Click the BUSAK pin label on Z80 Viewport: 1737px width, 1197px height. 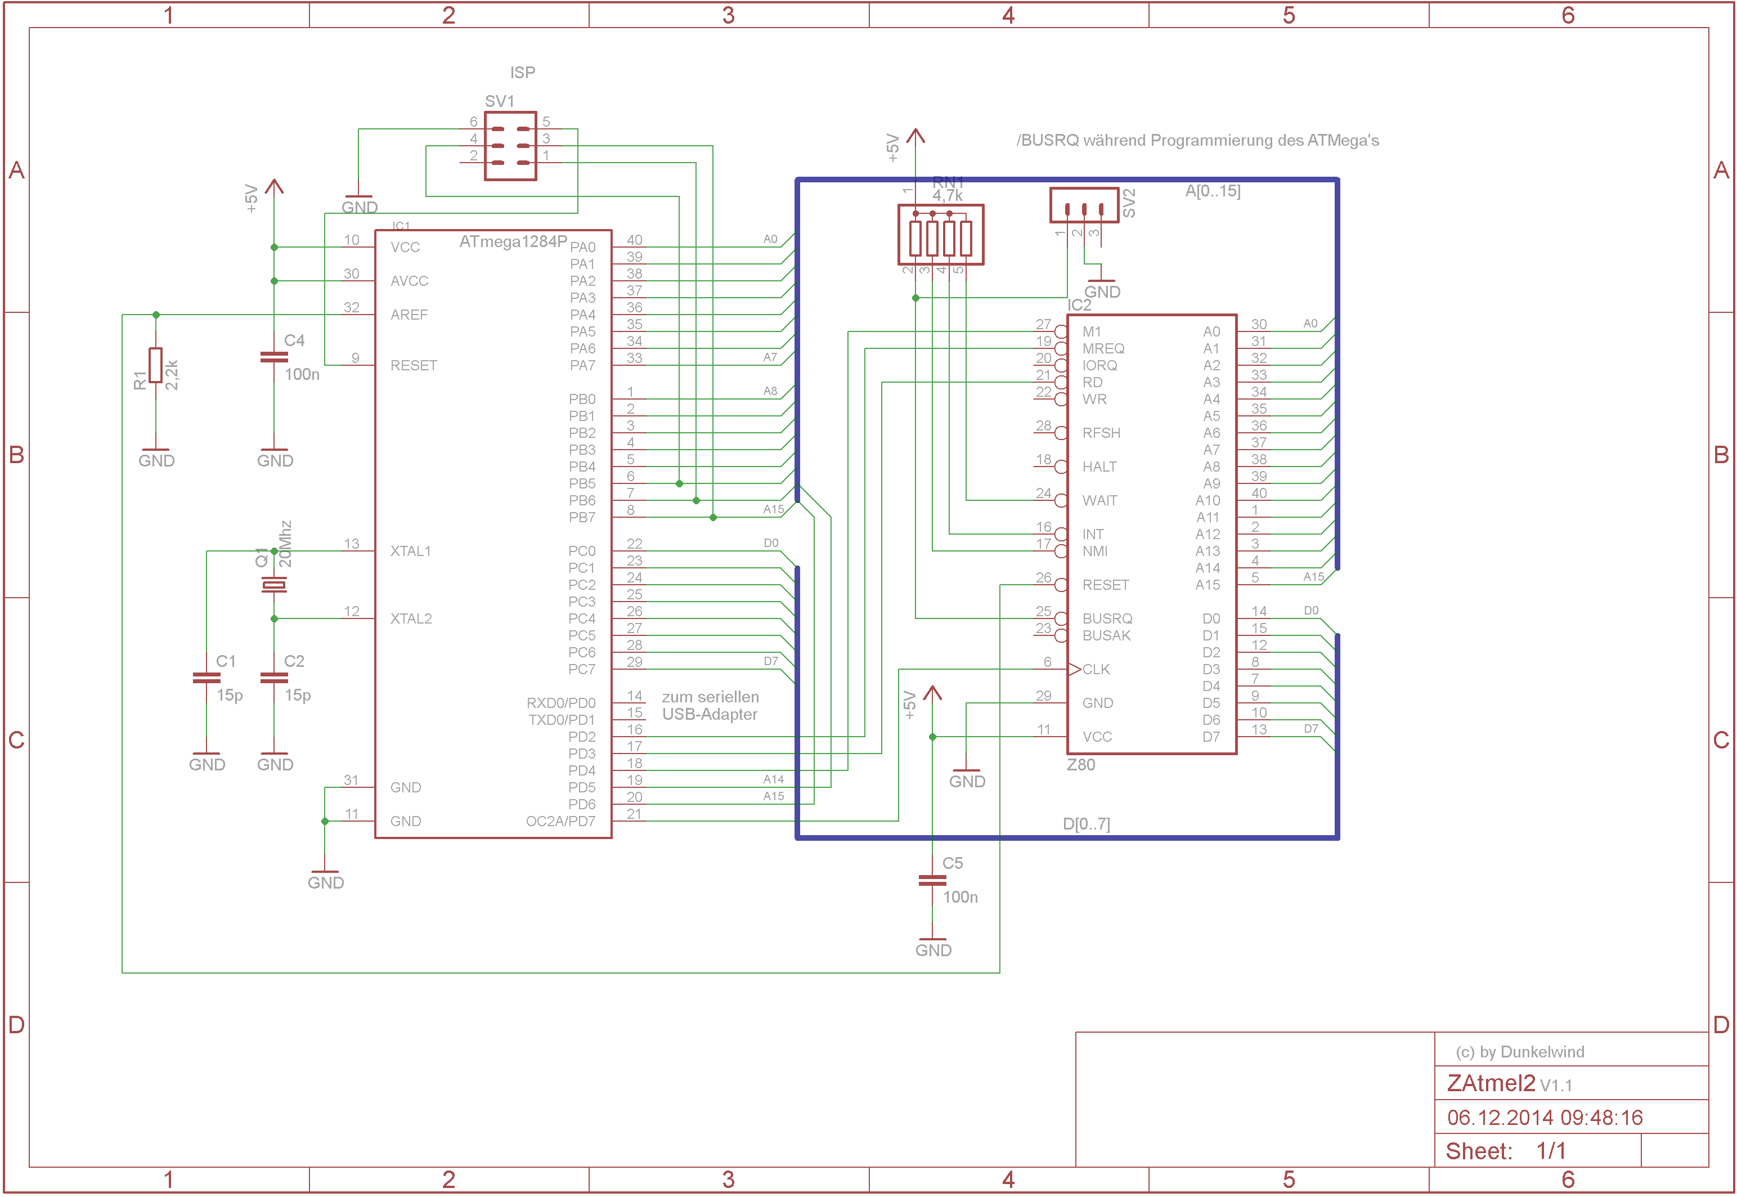click(1106, 635)
